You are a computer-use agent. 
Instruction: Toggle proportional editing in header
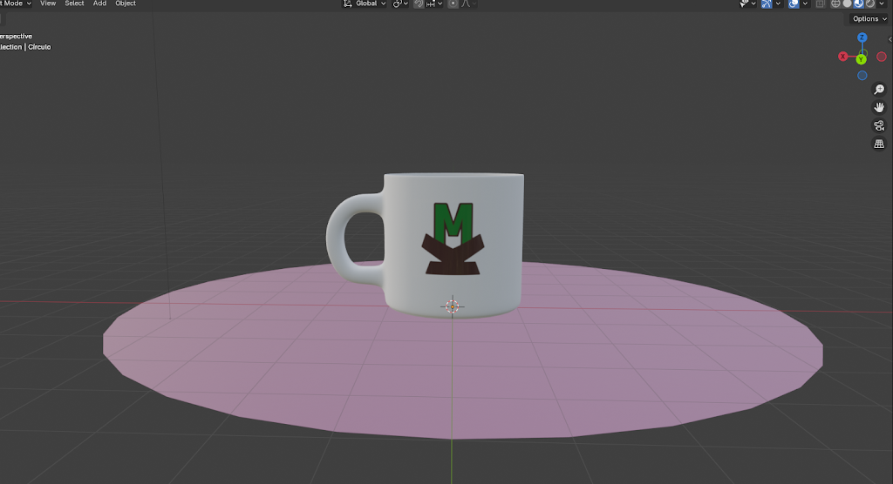[x=453, y=3]
